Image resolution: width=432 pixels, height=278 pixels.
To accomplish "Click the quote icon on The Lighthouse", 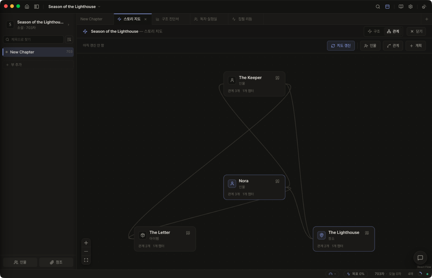I will (x=367, y=233).
